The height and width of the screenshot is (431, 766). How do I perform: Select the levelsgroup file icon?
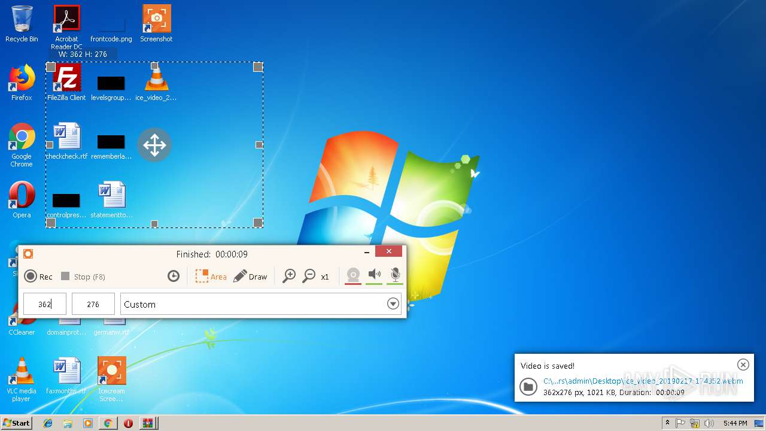click(x=111, y=87)
